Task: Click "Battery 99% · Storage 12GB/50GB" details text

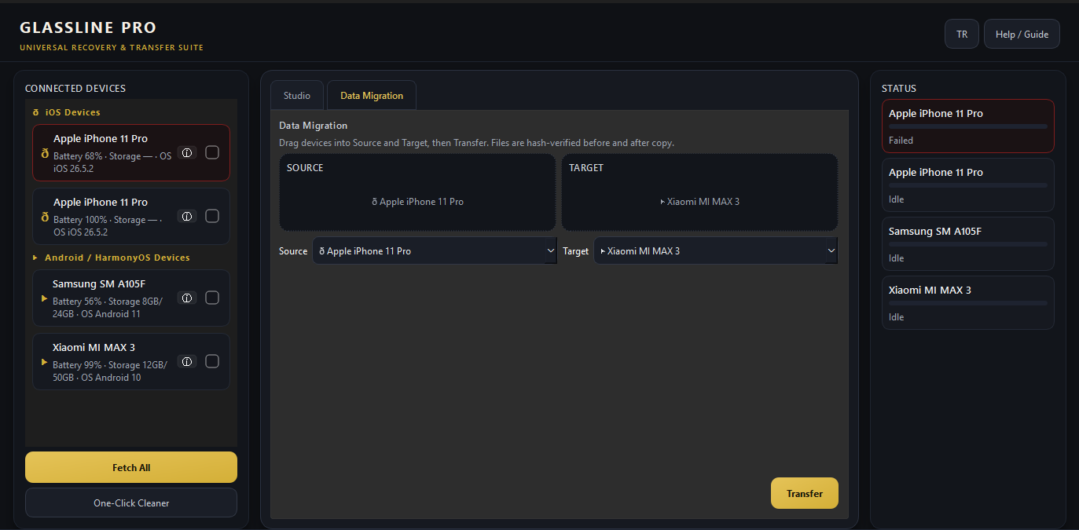Action: [x=110, y=371]
